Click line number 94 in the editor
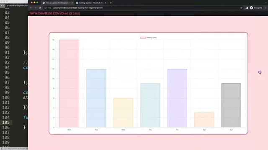Screen dimensions: 268x150 [x=7, y=67]
